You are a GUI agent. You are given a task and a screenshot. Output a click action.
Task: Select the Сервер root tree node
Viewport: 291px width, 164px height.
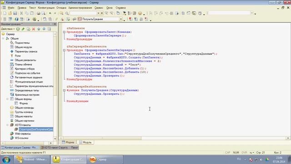click(x=10, y=34)
